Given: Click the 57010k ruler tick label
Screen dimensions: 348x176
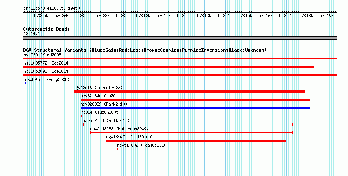Looking at the screenshot, I should (x=143, y=16).
